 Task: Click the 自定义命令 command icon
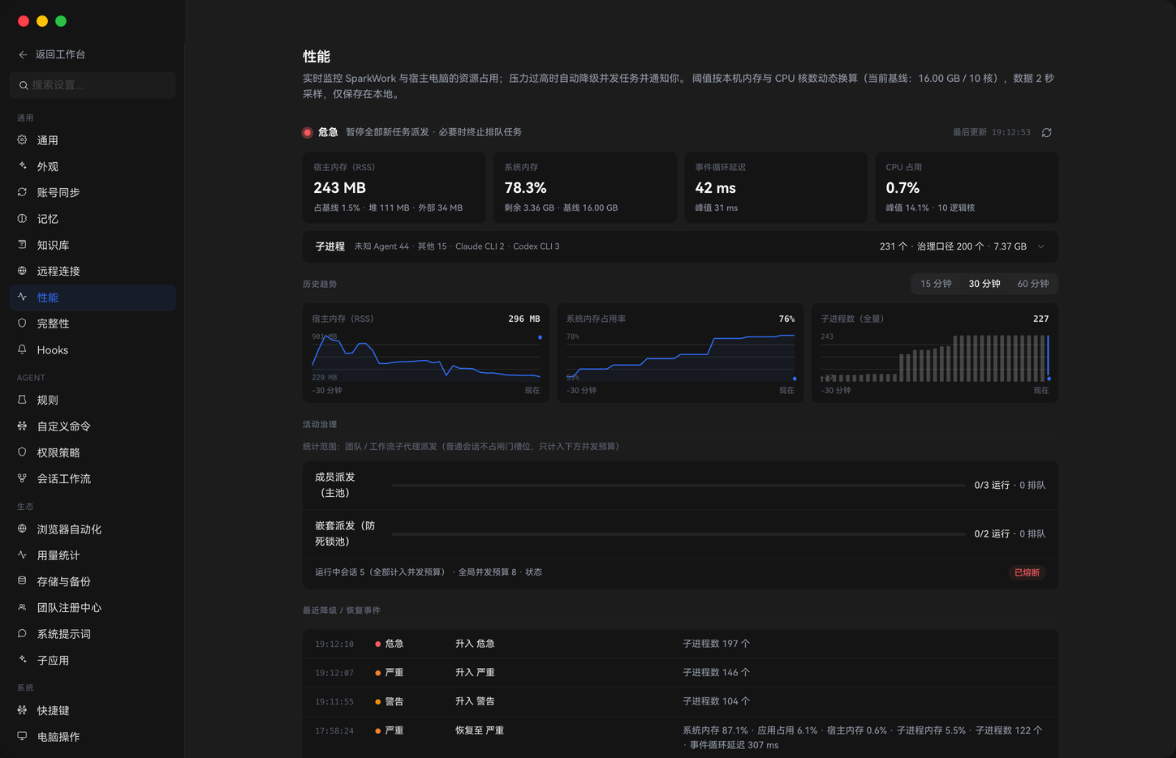[22, 426]
